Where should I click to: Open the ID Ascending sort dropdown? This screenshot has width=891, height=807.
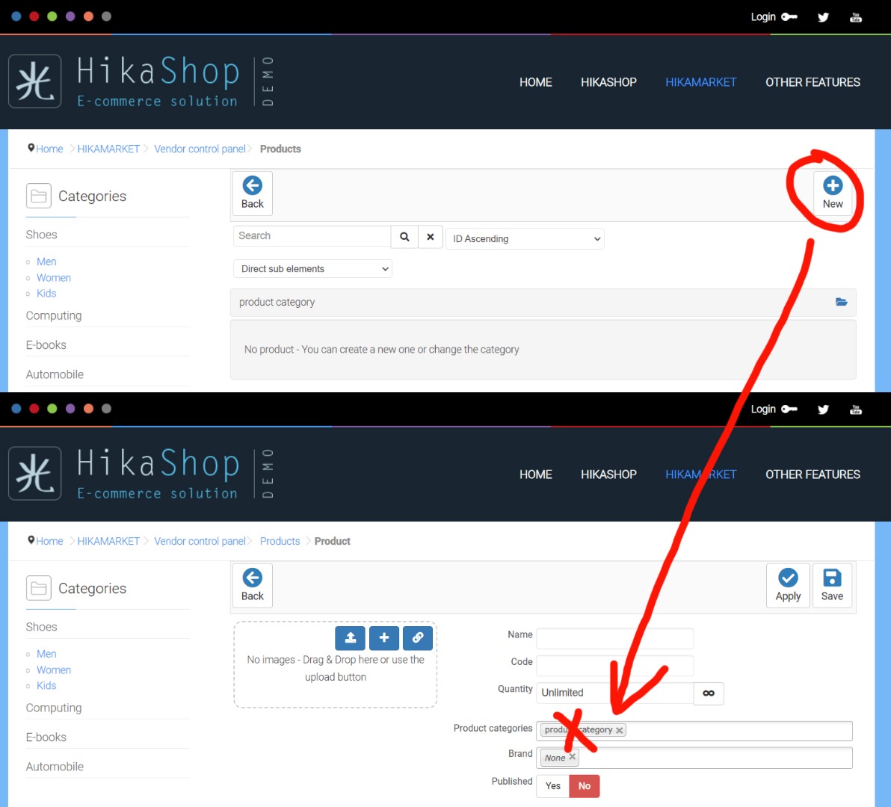pyautogui.click(x=525, y=239)
